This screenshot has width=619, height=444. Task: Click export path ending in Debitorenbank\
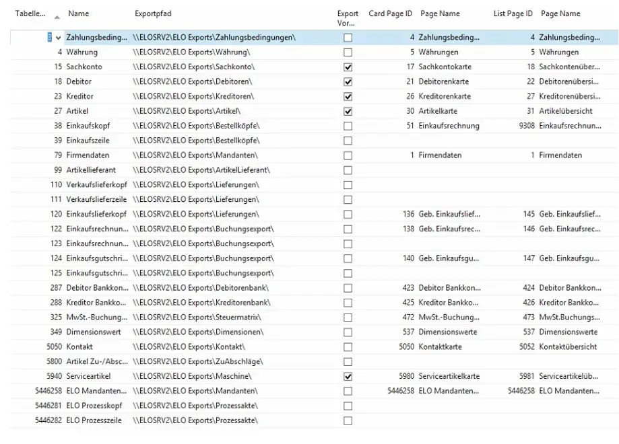(201, 288)
